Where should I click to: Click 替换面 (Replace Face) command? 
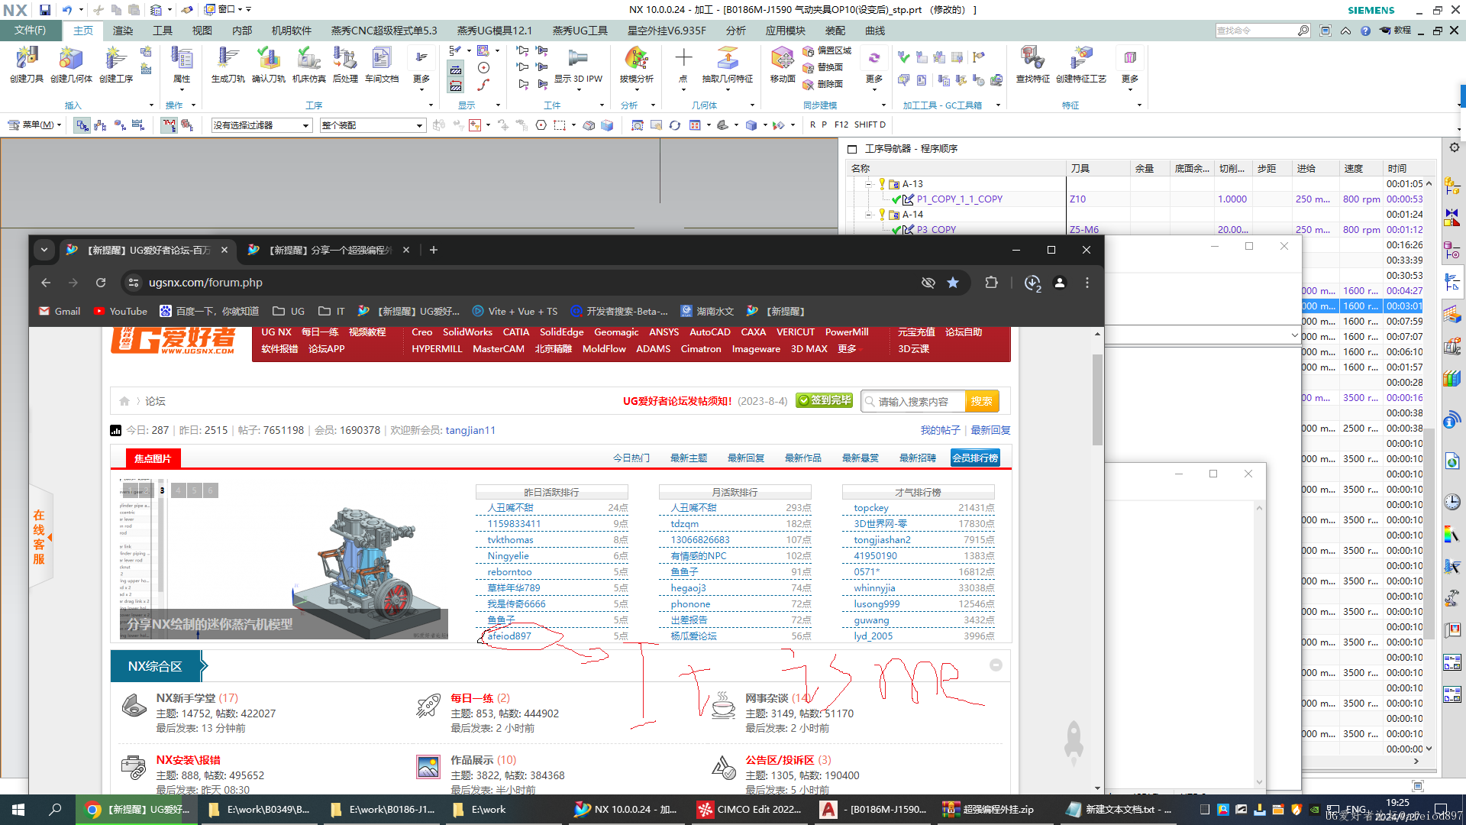(x=823, y=67)
